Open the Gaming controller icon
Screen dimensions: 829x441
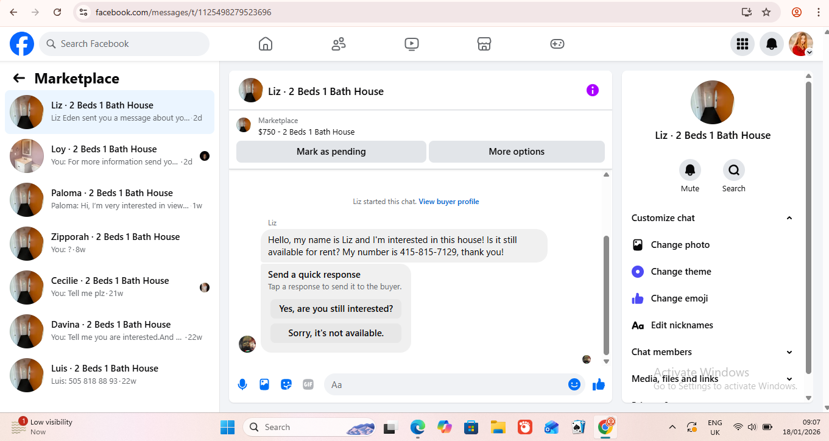(x=557, y=44)
